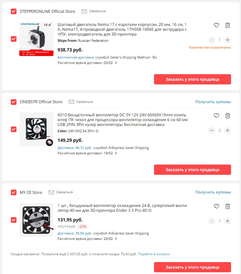The width and height of the screenshot is (241, 274).
Task: Add the 6010 fan to wishlist via heart icon
Action: (216, 116)
